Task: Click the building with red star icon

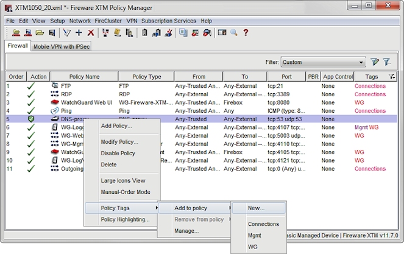Action: [x=169, y=33]
